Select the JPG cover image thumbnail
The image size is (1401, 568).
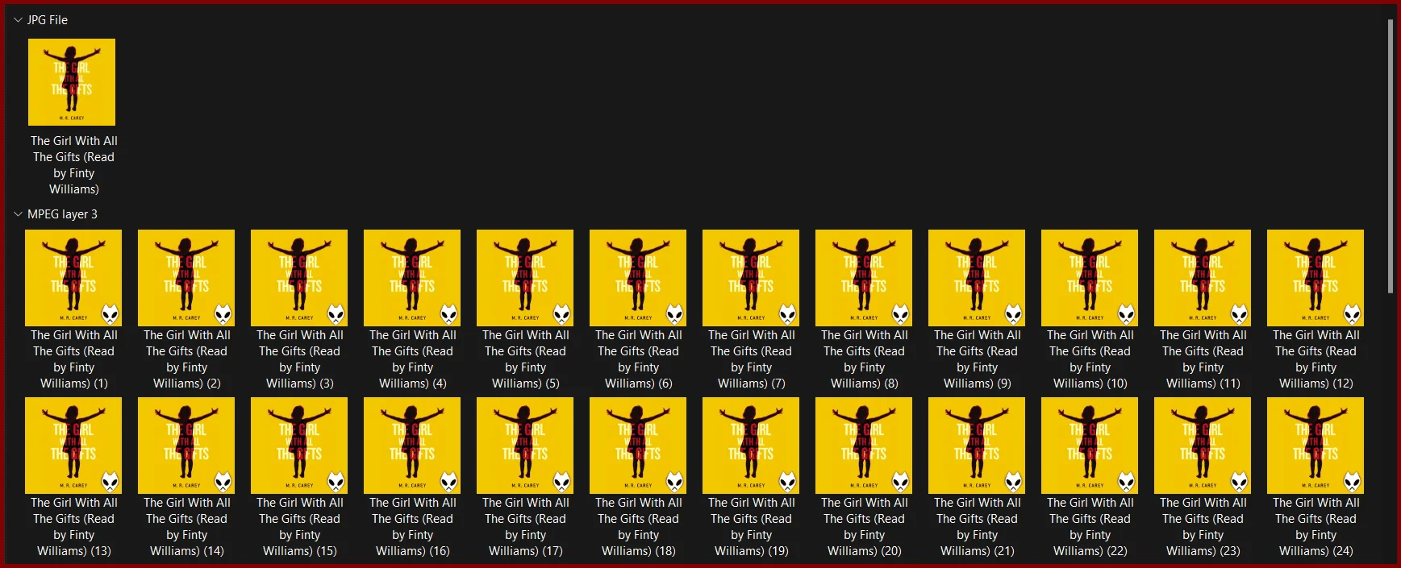pos(72,82)
